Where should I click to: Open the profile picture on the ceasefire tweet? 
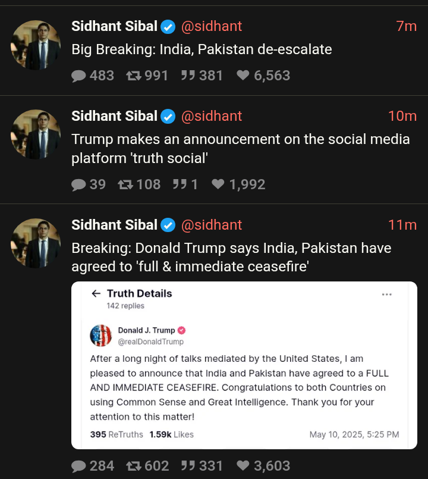36,243
